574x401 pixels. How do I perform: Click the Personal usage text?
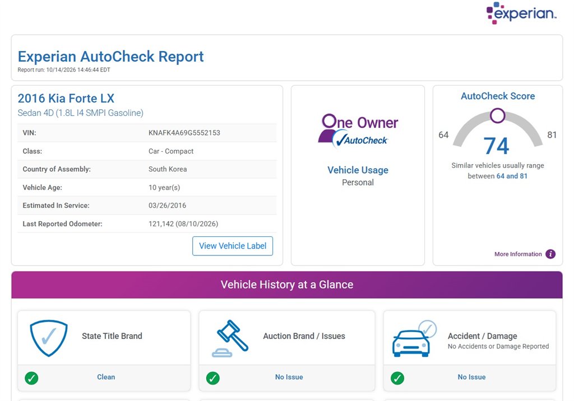pyautogui.click(x=358, y=183)
